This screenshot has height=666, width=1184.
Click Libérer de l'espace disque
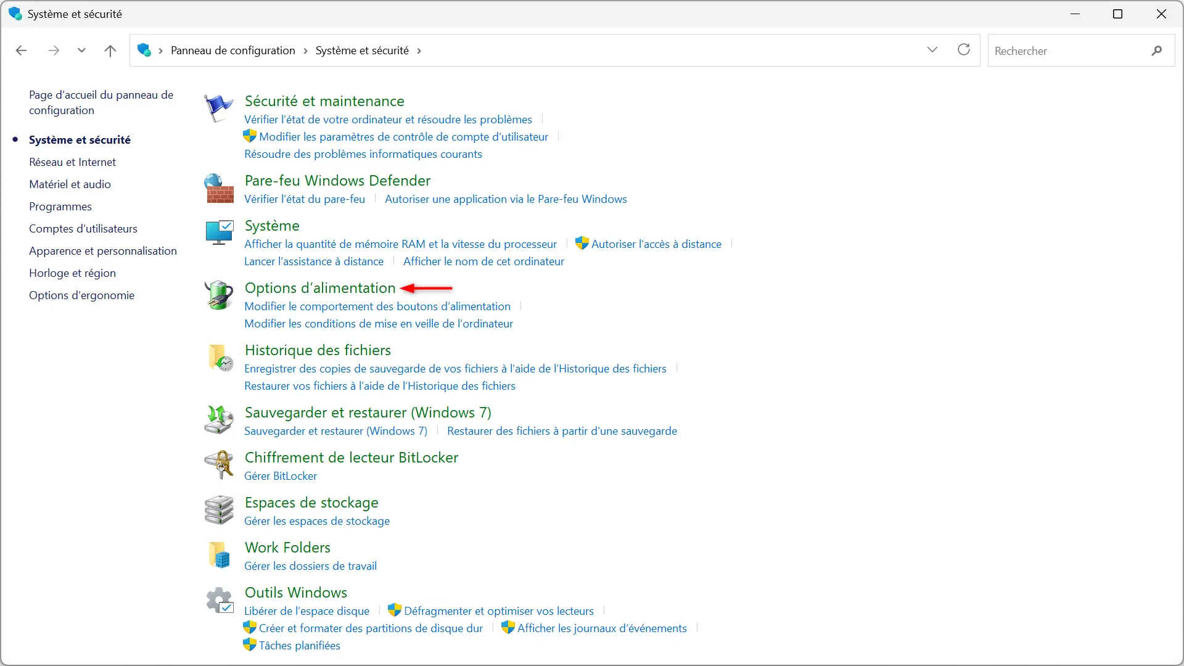(x=306, y=611)
